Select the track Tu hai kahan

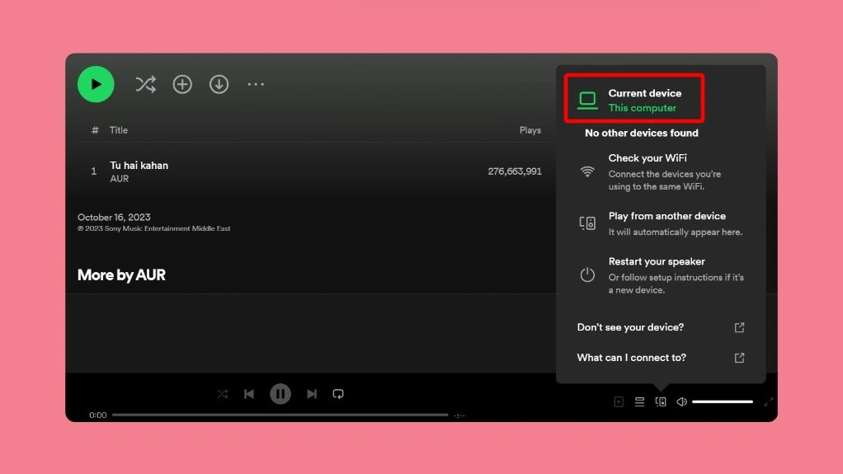pyautogui.click(x=139, y=166)
